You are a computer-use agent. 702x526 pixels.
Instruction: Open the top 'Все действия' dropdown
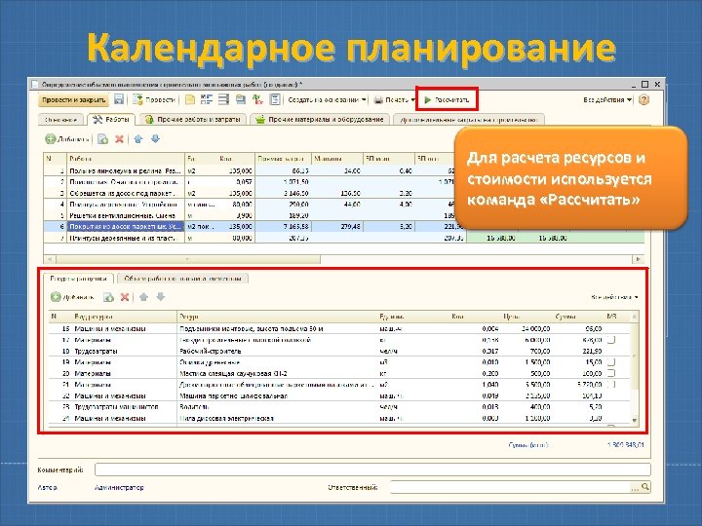607,99
